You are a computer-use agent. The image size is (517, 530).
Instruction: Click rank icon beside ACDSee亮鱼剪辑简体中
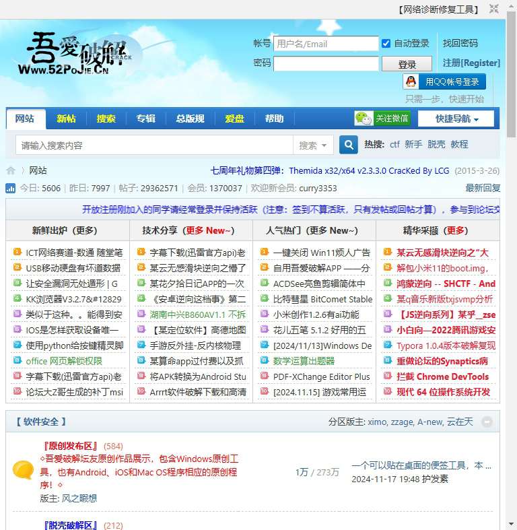[265, 283]
